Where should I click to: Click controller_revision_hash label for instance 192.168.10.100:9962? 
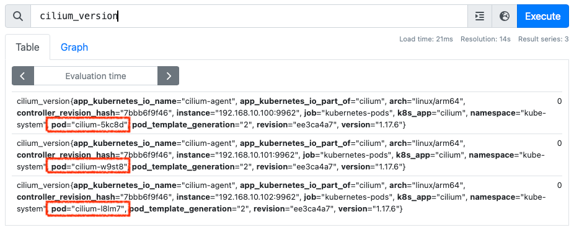(94, 113)
